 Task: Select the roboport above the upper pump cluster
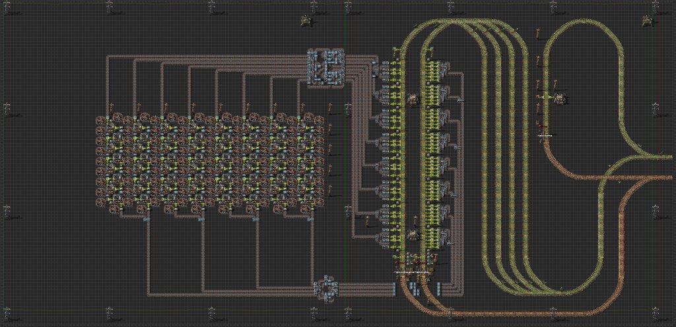(306, 20)
